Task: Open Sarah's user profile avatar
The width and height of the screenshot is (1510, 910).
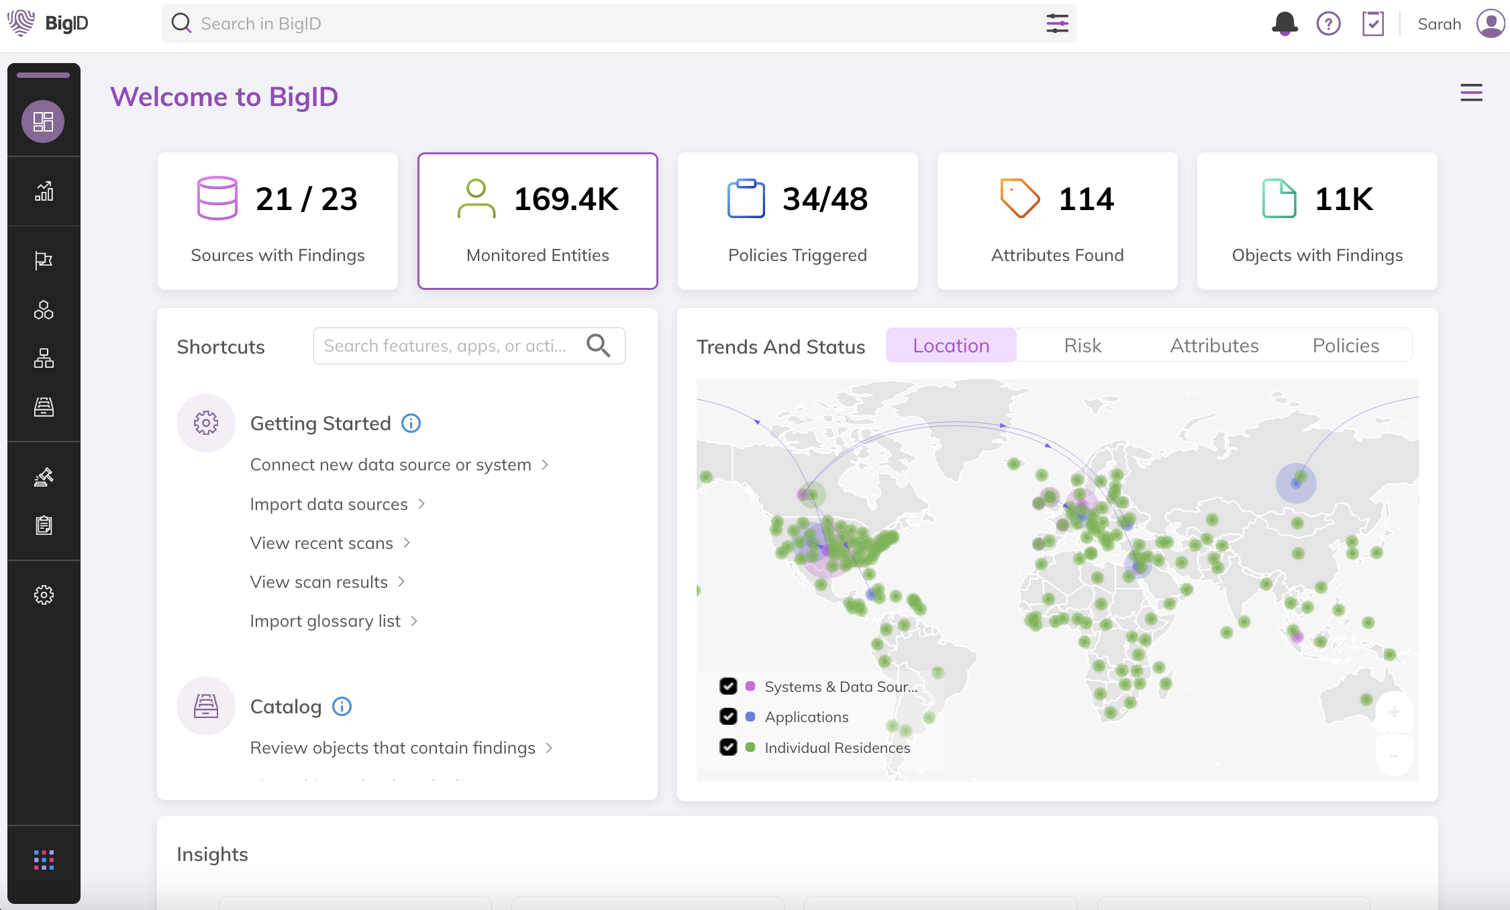Action: click(x=1491, y=23)
